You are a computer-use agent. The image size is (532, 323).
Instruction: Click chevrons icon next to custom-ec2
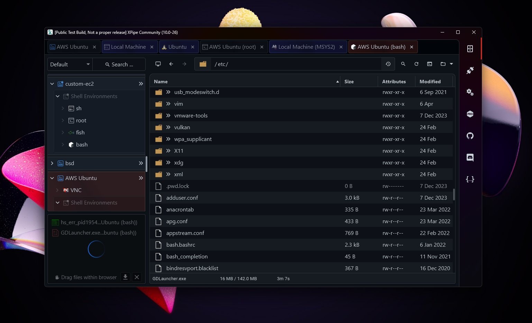141,84
